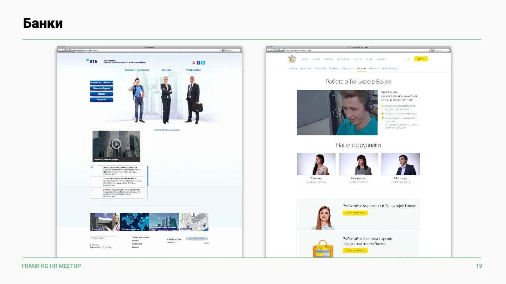Open the Facebook icon on VTB site
Viewport: 506px width, 284px height.
198,63
